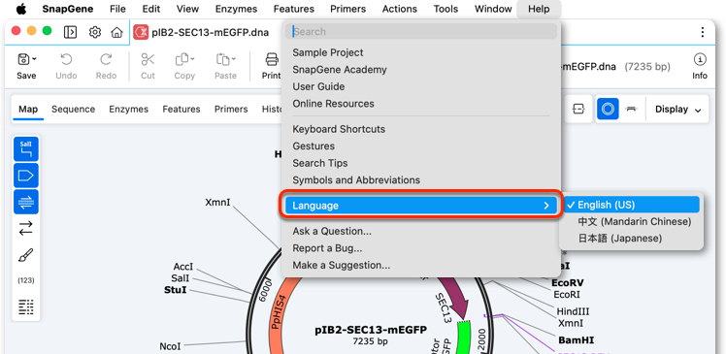Click the icon left of the circular view button

(x=578, y=110)
